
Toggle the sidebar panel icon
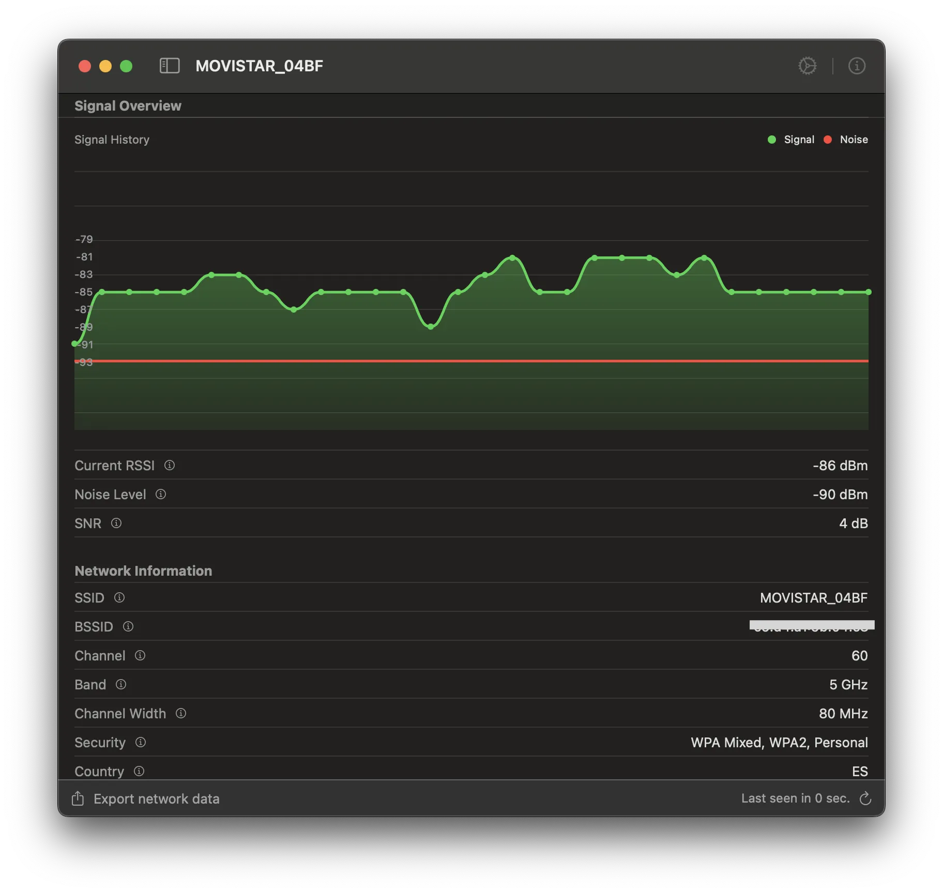coord(170,66)
